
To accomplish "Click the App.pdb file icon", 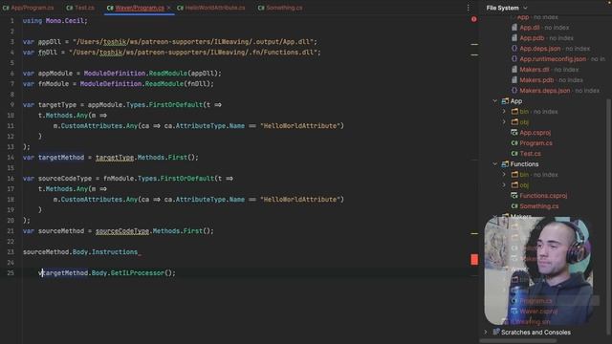I will click(514, 38).
